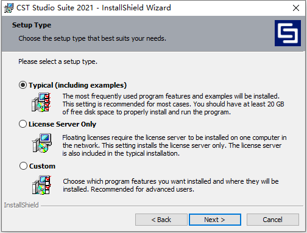This screenshot has height=233, width=307.
Task: Select the Typical (including examples) radio button
Action: tap(23, 85)
